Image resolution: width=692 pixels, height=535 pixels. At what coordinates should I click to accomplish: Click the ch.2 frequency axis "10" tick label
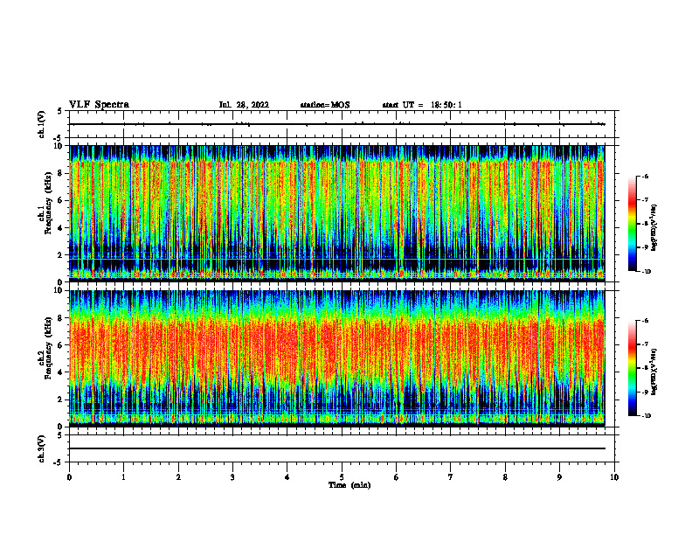pos(59,290)
